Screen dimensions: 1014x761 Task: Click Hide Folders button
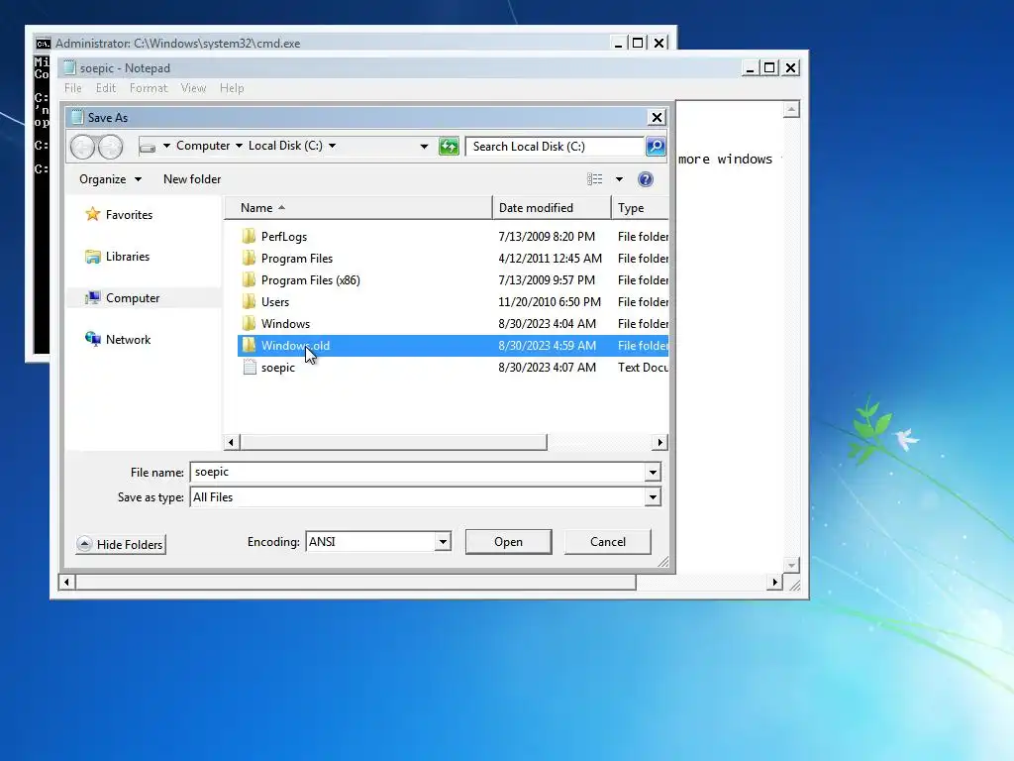coord(121,544)
